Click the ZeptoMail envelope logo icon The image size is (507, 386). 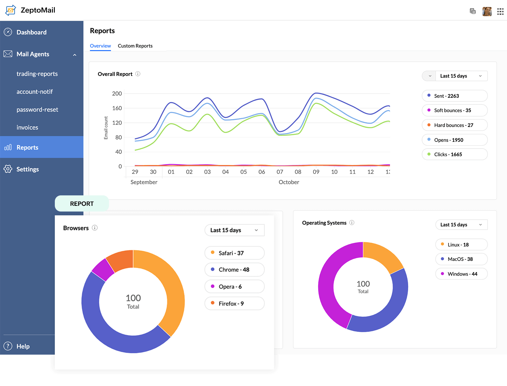pos(10,10)
